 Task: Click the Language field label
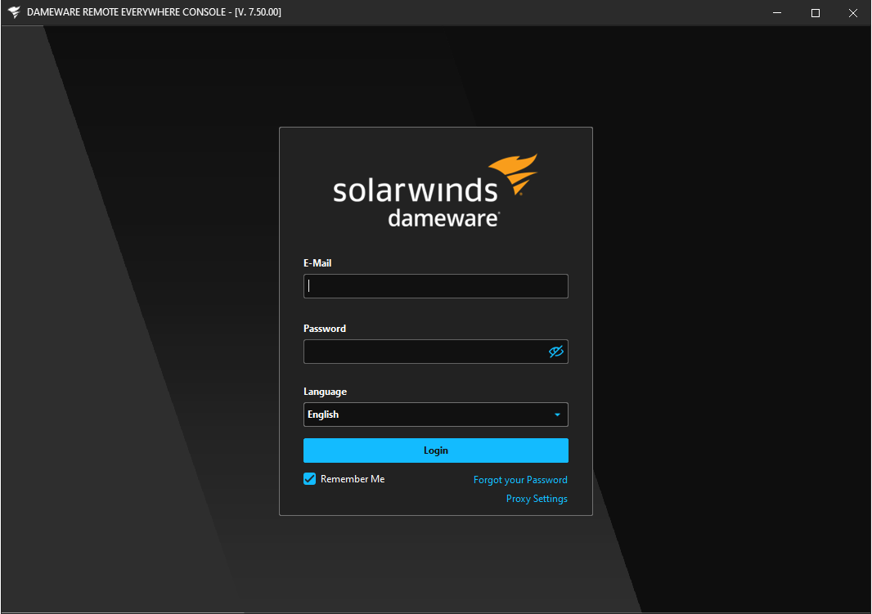[x=326, y=392]
